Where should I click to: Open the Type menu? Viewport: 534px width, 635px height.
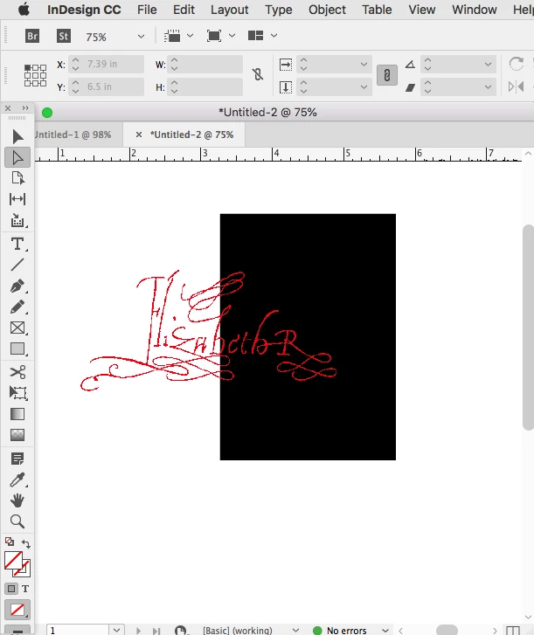click(x=278, y=10)
